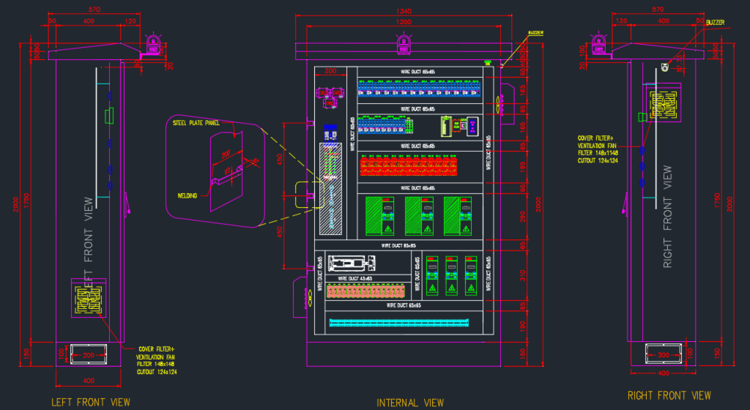Click the INTERNAL VIEW title label
750x410 pixels.
(409, 403)
